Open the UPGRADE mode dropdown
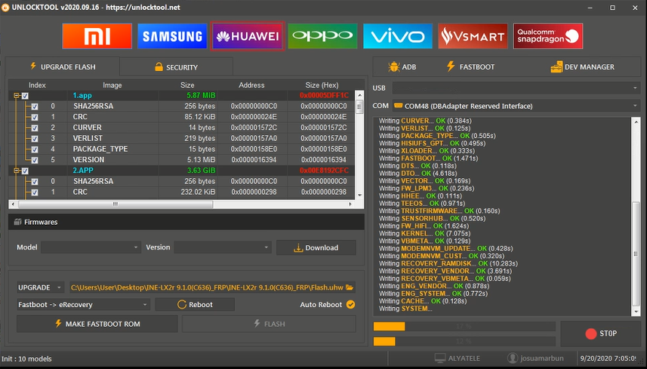Screen dimensions: 647x369 (41, 288)
